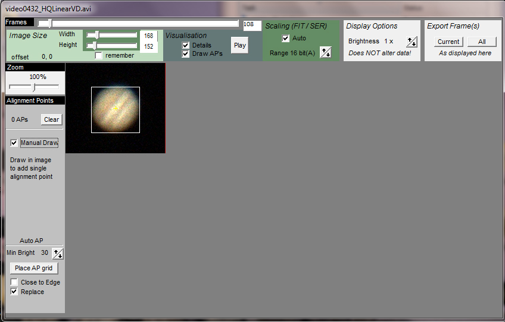Click the Range 16 bit up/down stepper icon
The height and width of the screenshot is (322, 505).
pyautogui.click(x=326, y=52)
